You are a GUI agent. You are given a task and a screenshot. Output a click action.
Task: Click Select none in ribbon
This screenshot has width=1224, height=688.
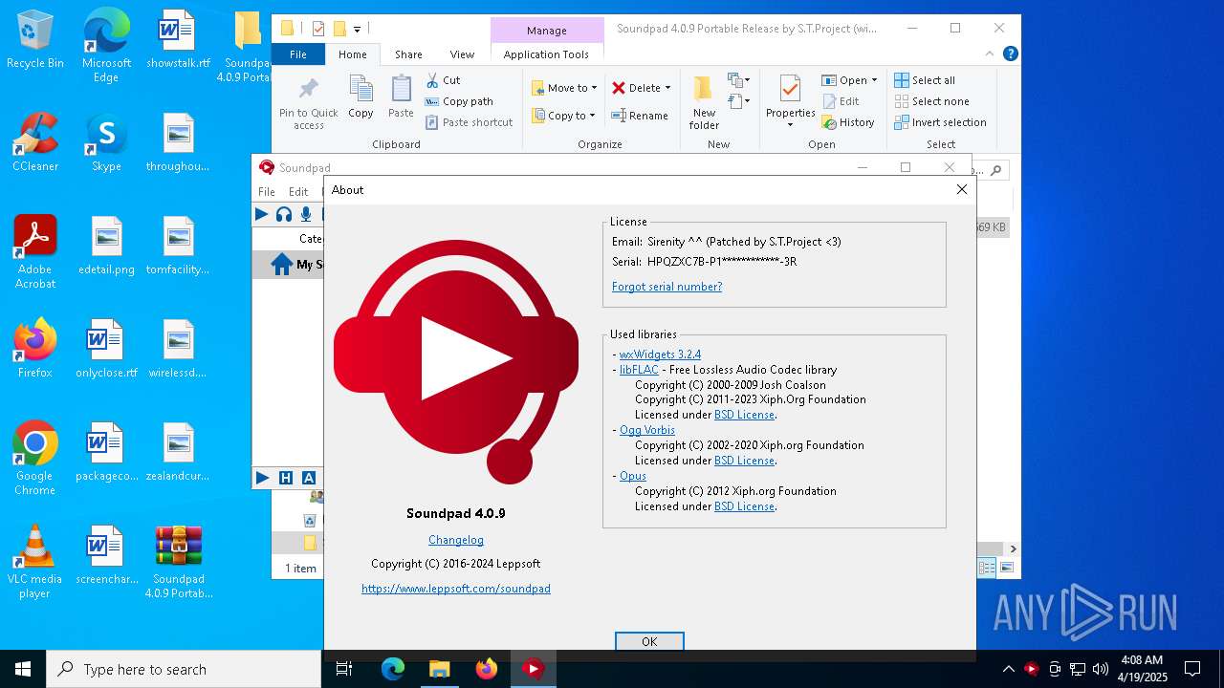click(931, 101)
